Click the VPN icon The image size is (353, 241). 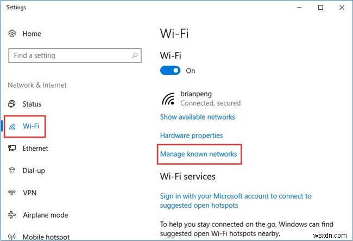pyautogui.click(x=12, y=193)
